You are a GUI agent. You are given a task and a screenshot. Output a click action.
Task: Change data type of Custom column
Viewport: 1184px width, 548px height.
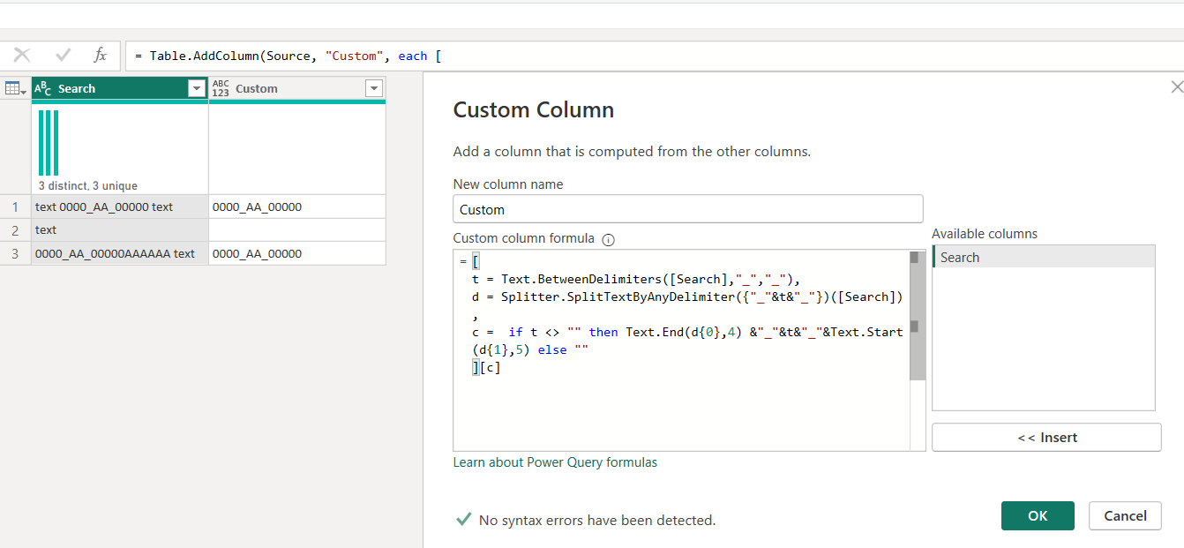(221, 88)
